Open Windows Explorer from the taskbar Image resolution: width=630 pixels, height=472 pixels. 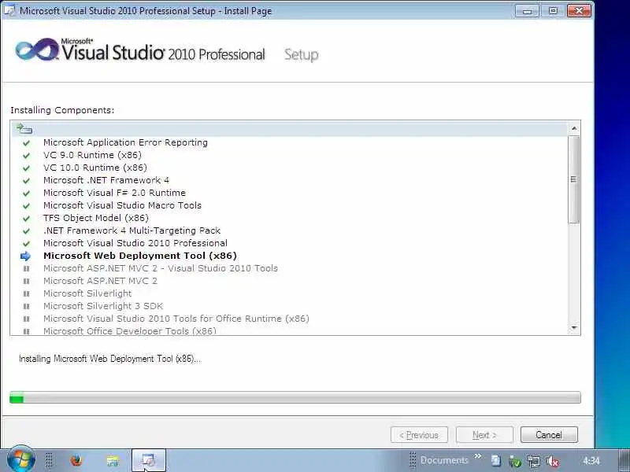click(x=112, y=461)
